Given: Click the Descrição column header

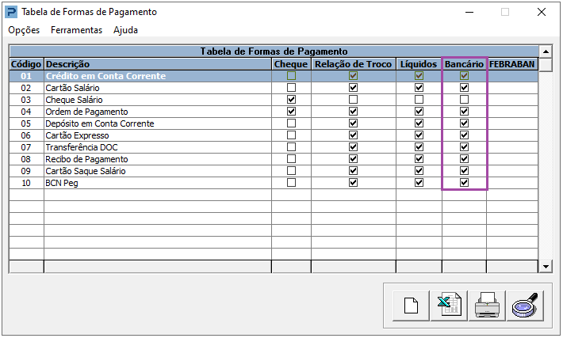Looking at the screenshot, I should [x=158, y=64].
